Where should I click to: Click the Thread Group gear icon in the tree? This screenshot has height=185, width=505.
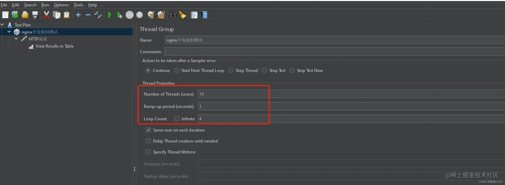tap(17, 32)
